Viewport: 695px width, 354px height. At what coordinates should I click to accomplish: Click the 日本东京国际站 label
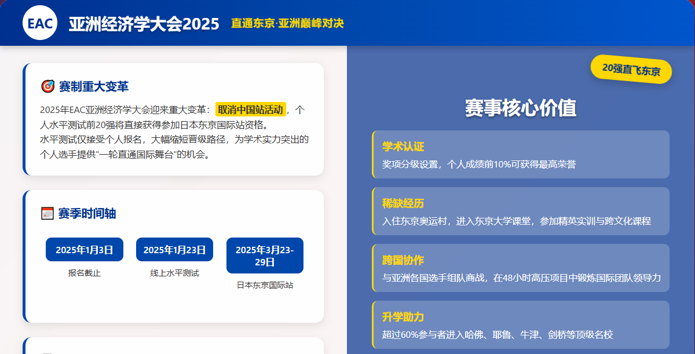point(265,285)
